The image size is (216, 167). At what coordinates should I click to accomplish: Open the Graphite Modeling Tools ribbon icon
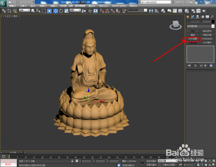click(x=169, y=11)
